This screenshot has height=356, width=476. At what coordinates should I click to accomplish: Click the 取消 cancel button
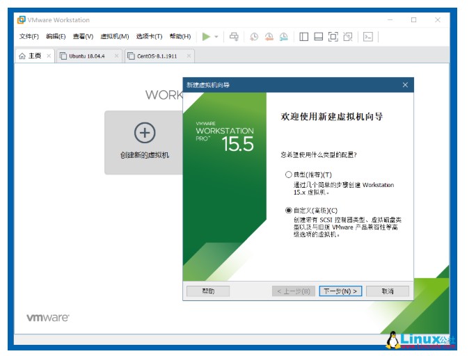pyautogui.click(x=388, y=291)
